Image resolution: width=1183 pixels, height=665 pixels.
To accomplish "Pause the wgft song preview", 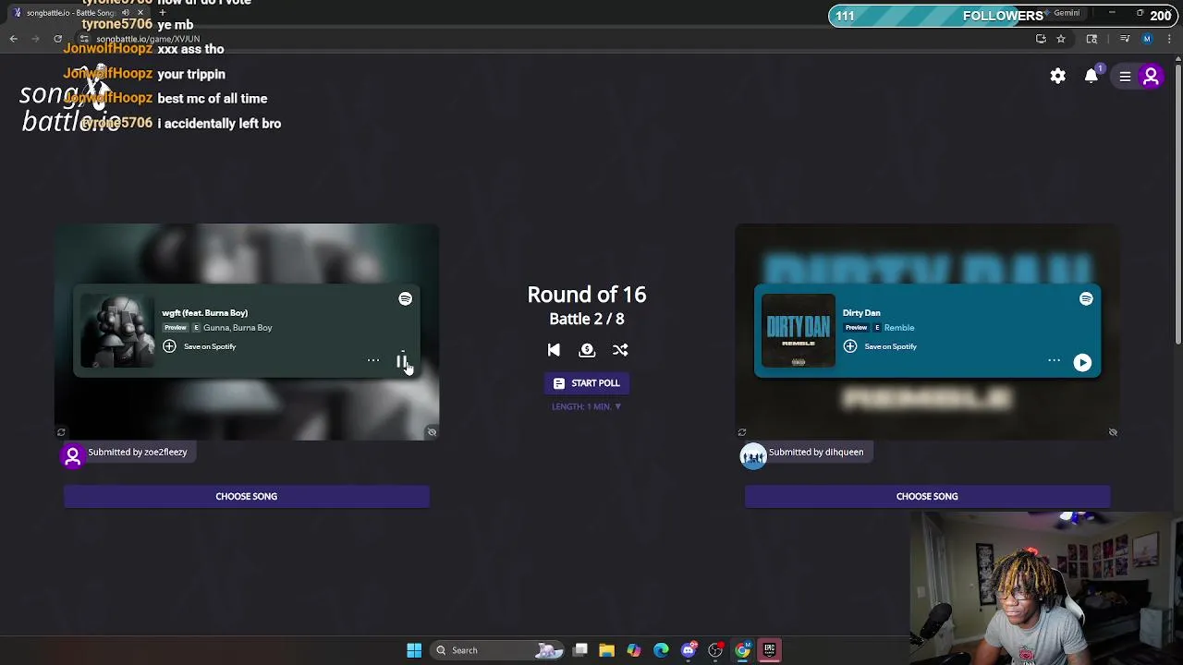I will pos(402,362).
